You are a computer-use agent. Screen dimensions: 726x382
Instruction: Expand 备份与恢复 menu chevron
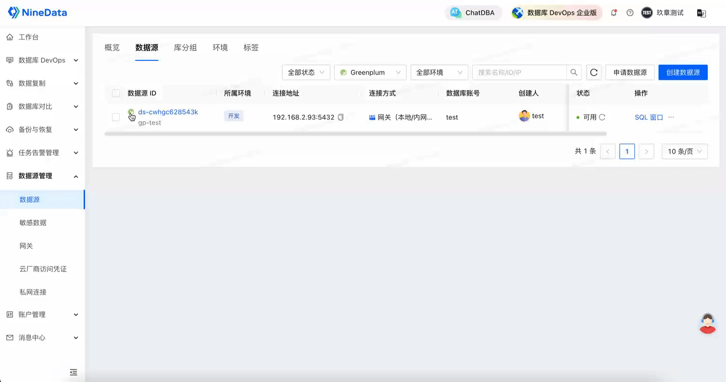[x=76, y=130]
